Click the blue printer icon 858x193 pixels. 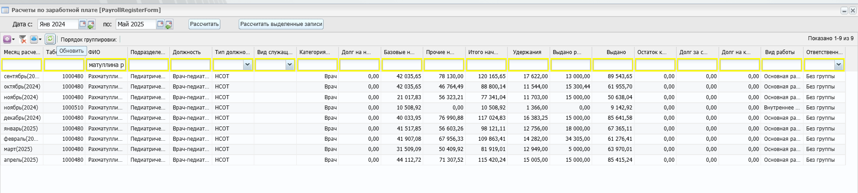point(34,39)
